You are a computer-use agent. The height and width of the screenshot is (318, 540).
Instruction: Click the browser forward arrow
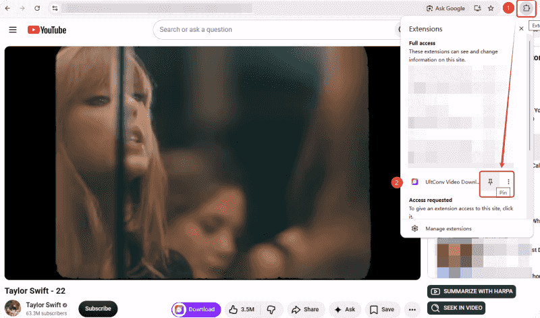click(22, 8)
